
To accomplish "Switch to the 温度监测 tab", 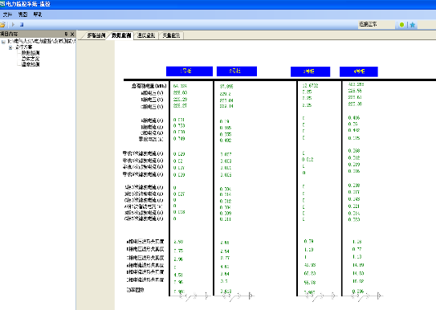I will [146, 35].
